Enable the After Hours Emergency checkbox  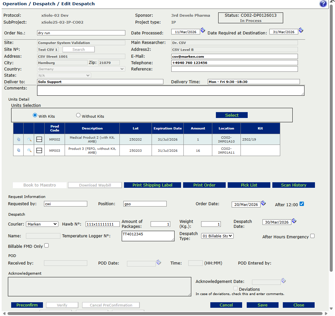(312, 236)
